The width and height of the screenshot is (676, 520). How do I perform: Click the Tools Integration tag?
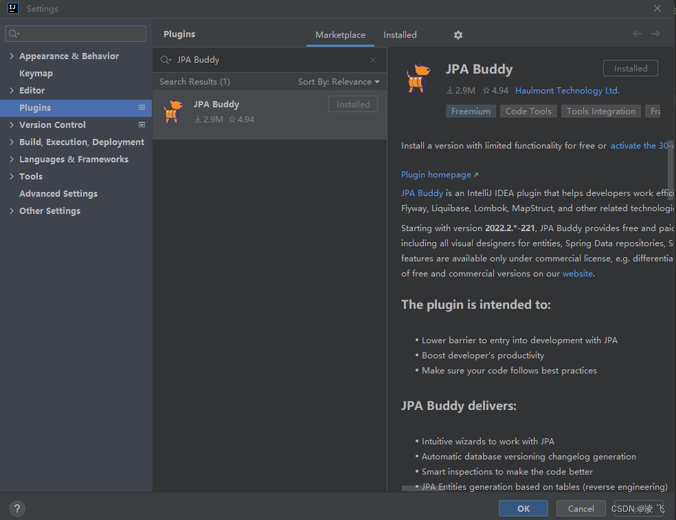tap(601, 111)
